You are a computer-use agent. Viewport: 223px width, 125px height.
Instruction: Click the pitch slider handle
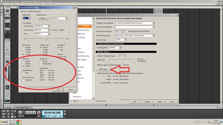pyautogui.click(x=46, y=39)
